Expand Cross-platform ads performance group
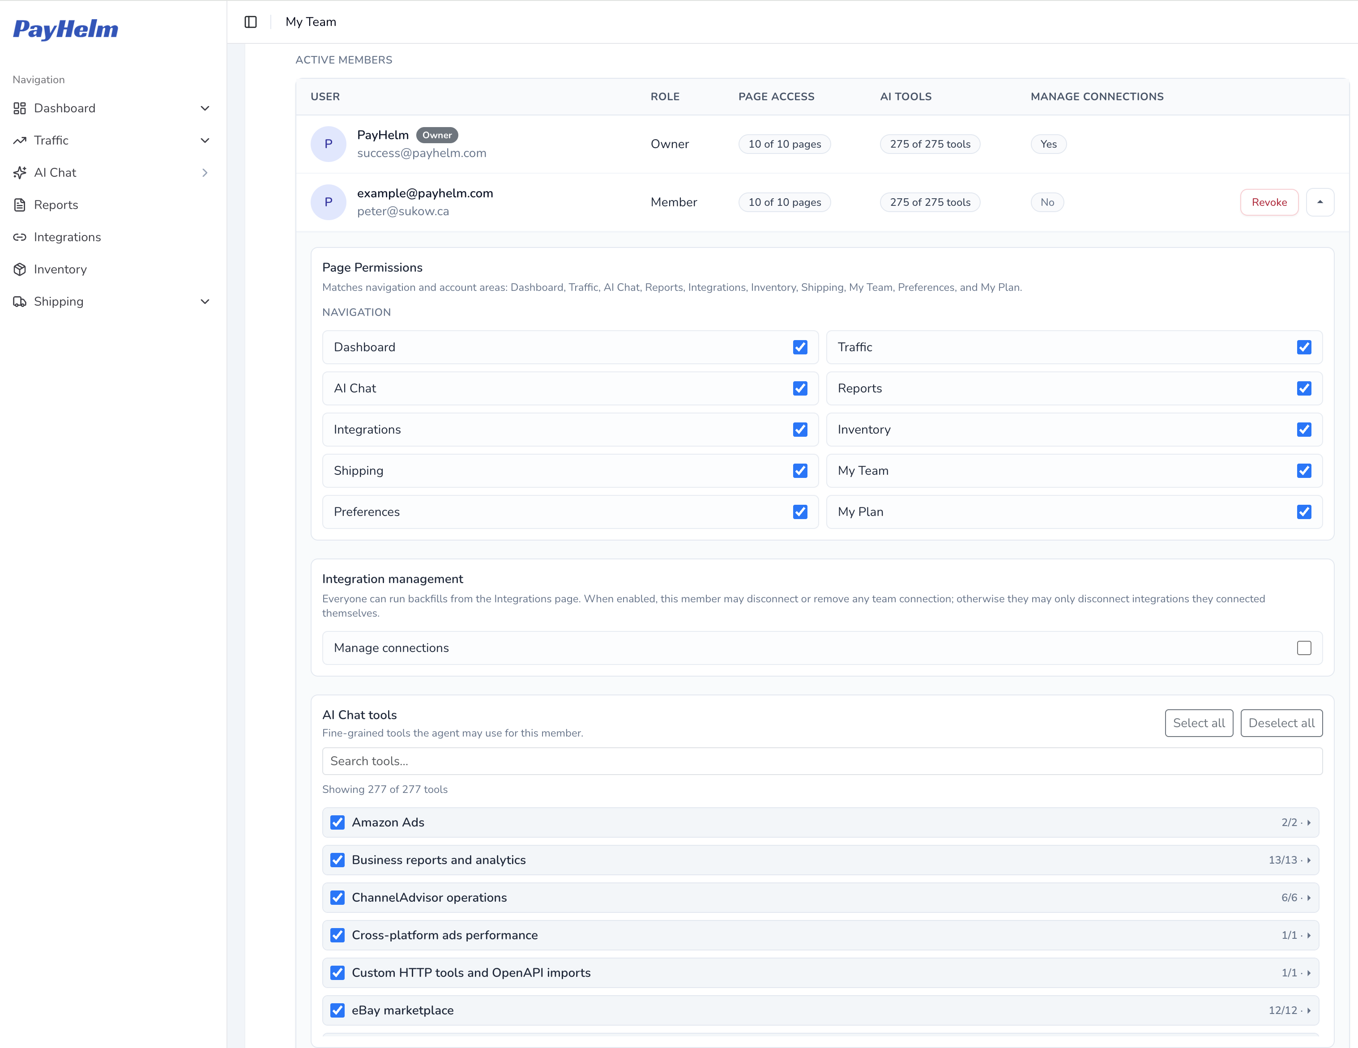This screenshot has width=1358, height=1048. click(1308, 936)
